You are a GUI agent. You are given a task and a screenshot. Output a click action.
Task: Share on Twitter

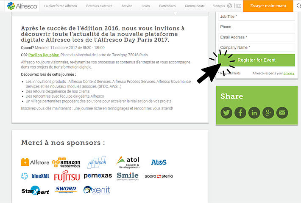[x=226, y=112]
